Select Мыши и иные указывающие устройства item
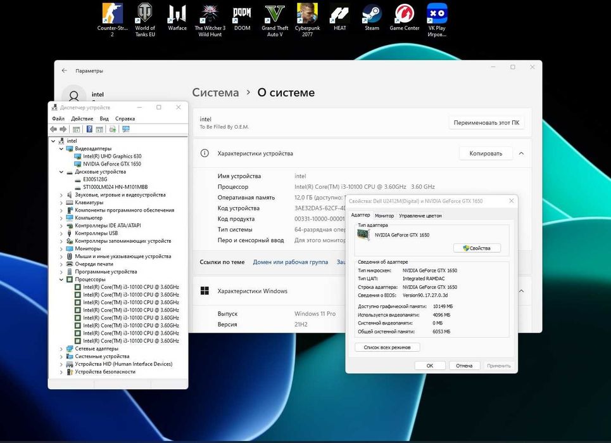Screen dimensions: 611x443 tap(123, 256)
